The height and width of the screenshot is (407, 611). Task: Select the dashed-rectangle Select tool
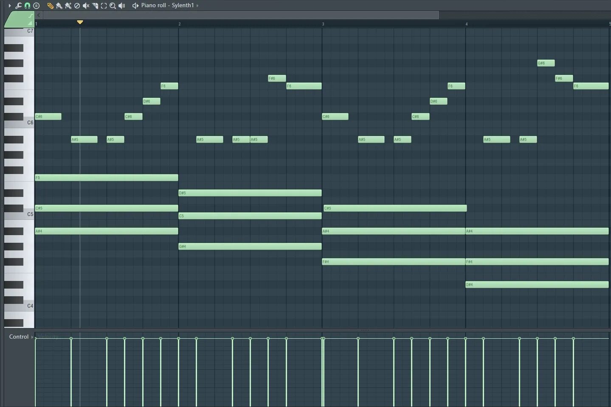click(104, 6)
